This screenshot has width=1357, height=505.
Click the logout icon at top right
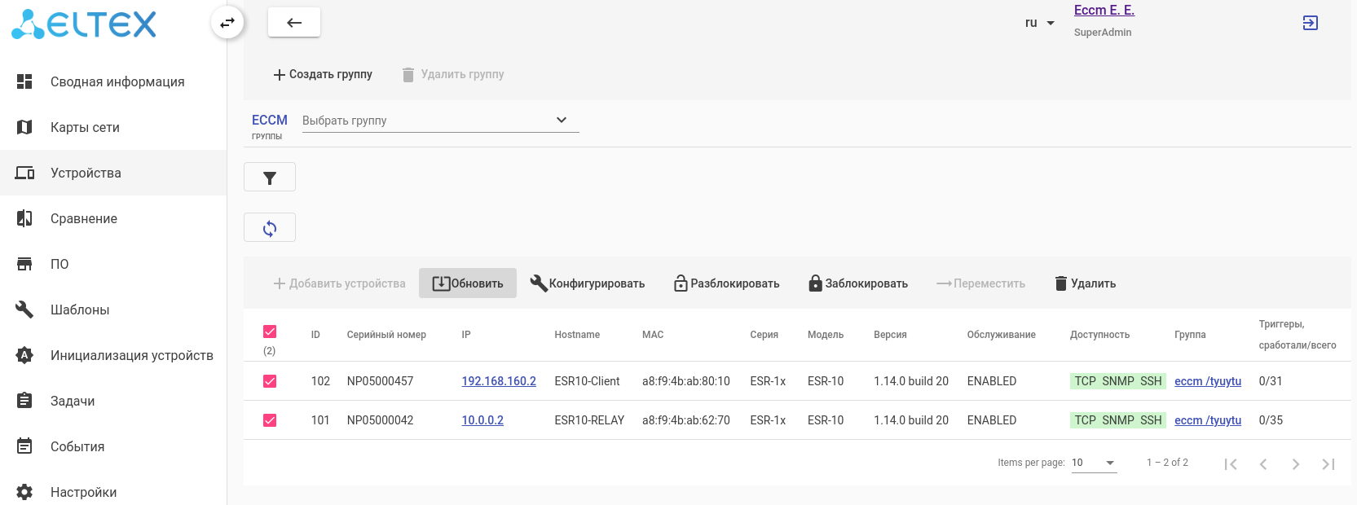(1311, 23)
